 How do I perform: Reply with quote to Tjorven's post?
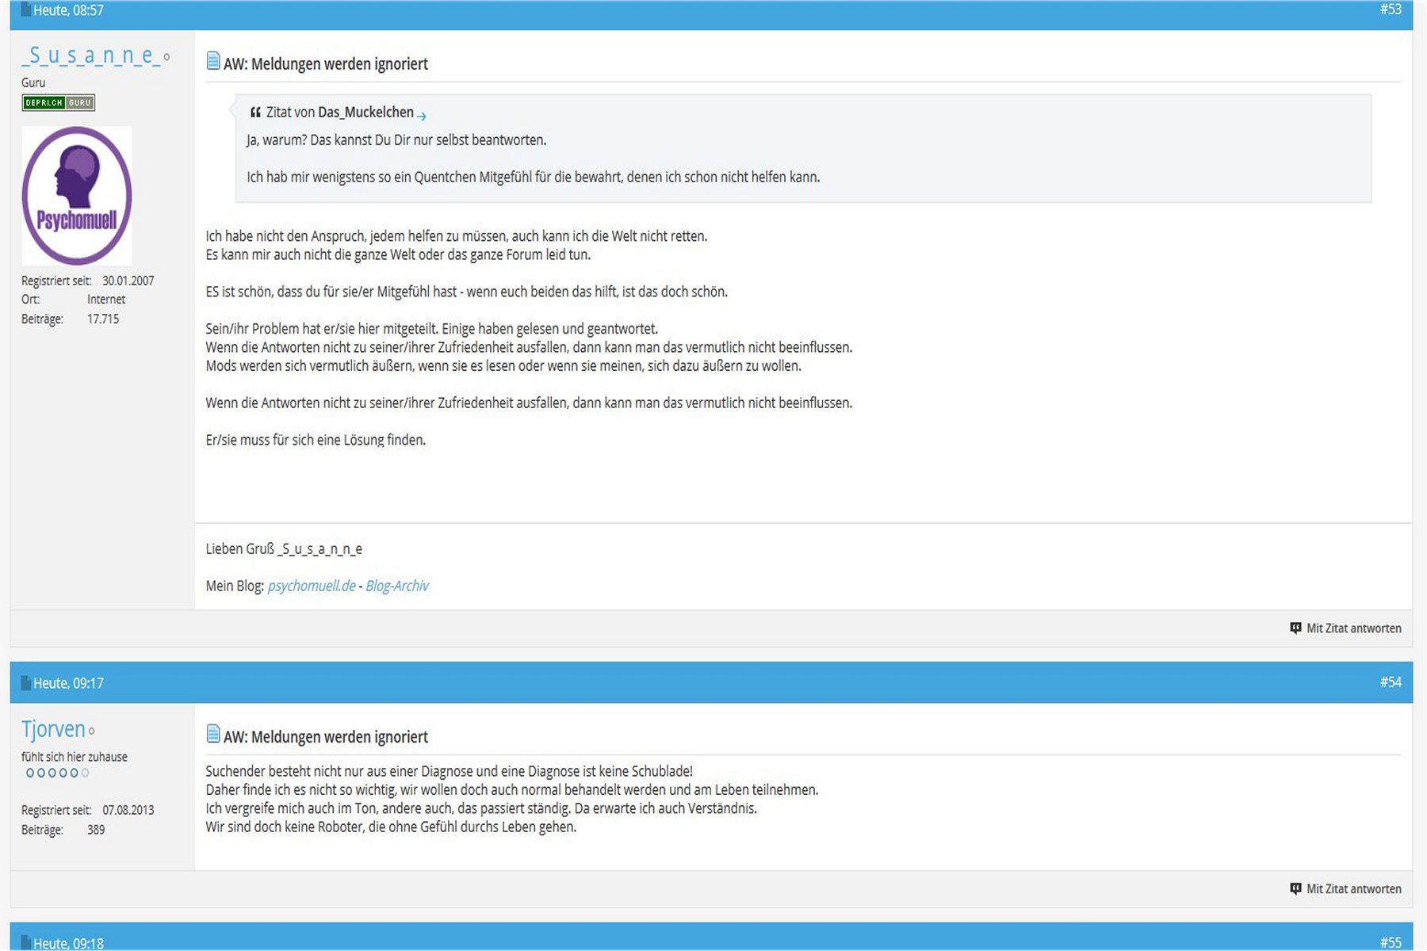[1352, 888]
